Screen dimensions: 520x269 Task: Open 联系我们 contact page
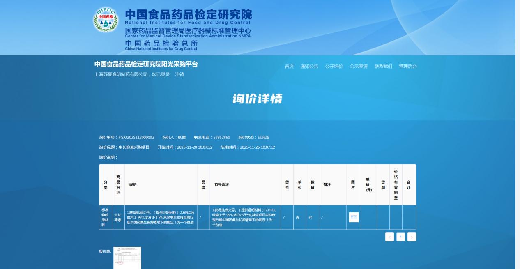[383, 67]
